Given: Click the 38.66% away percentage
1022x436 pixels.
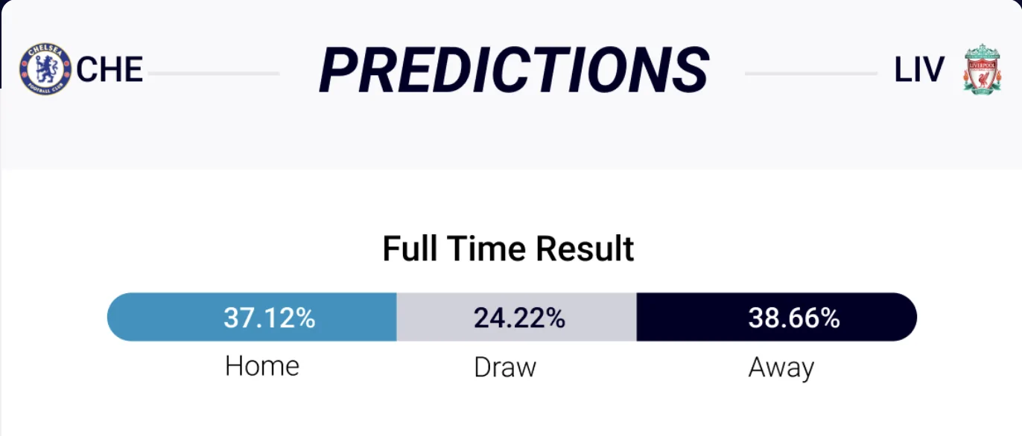Looking at the screenshot, I should tap(794, 318).
